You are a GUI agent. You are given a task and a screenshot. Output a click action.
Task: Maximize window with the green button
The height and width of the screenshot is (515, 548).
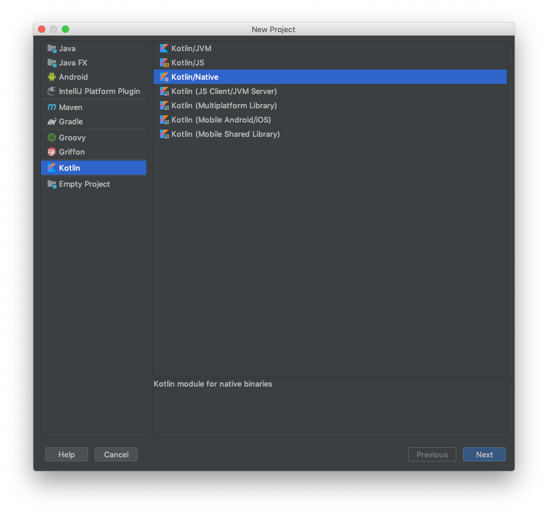point(65,29)
